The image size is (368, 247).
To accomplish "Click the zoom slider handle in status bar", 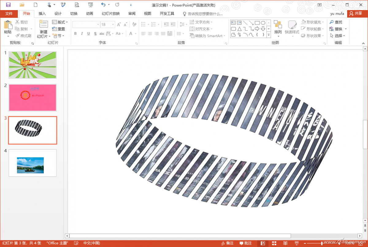I will tap(322, 243).
